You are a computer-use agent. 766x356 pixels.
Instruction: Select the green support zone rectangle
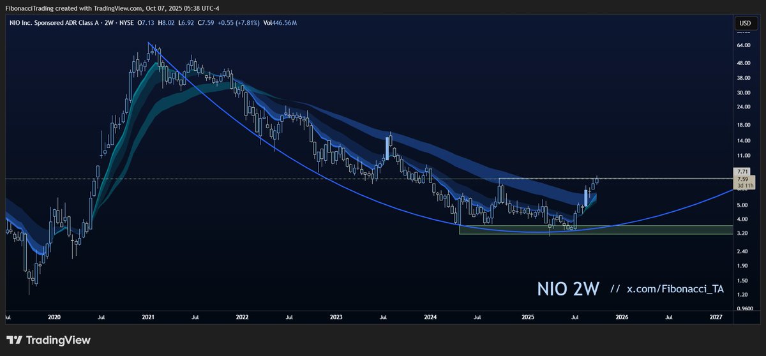pyautogui.click(x=596, y=230)
